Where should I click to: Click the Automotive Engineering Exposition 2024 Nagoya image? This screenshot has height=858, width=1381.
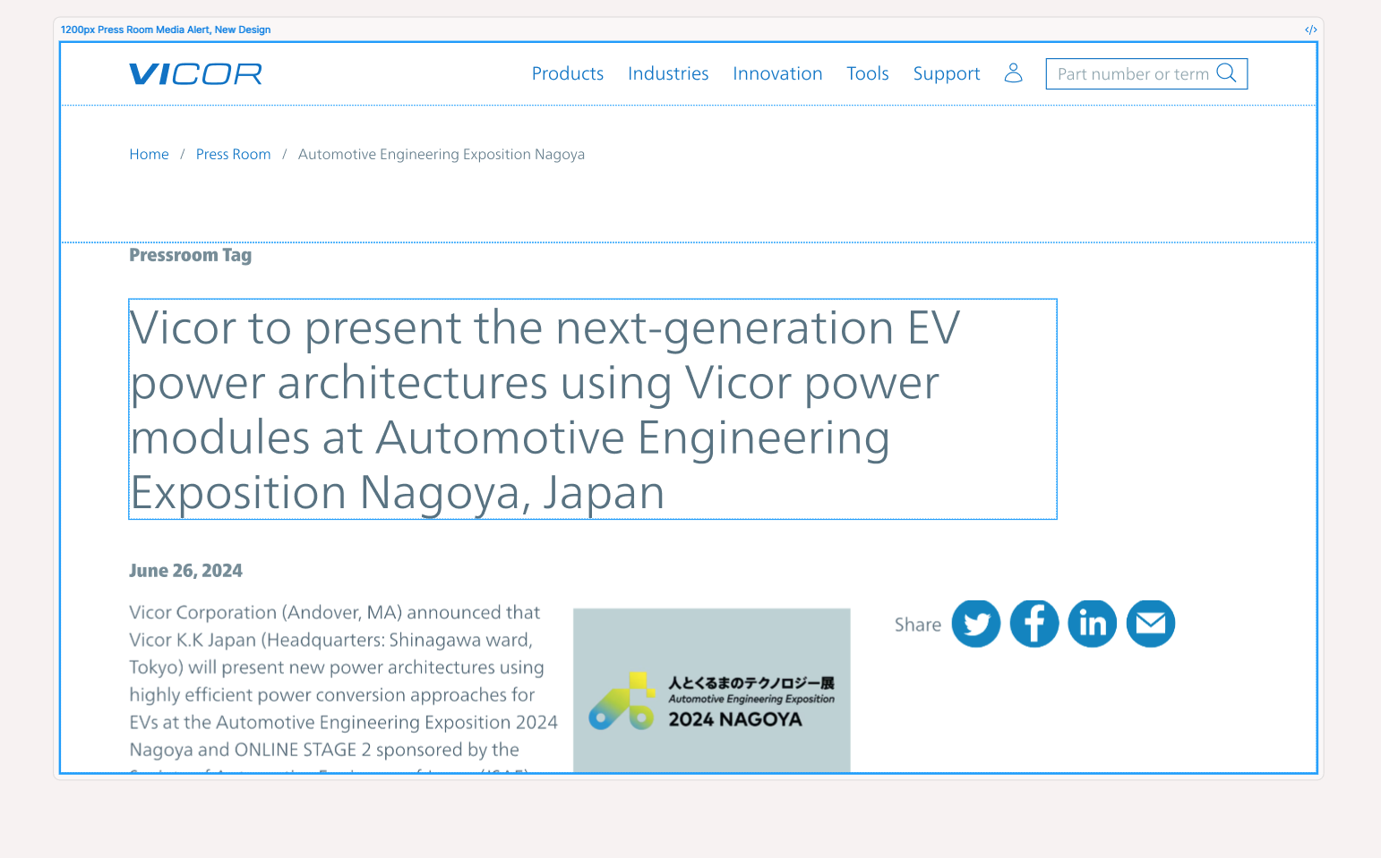click(711, 691)
